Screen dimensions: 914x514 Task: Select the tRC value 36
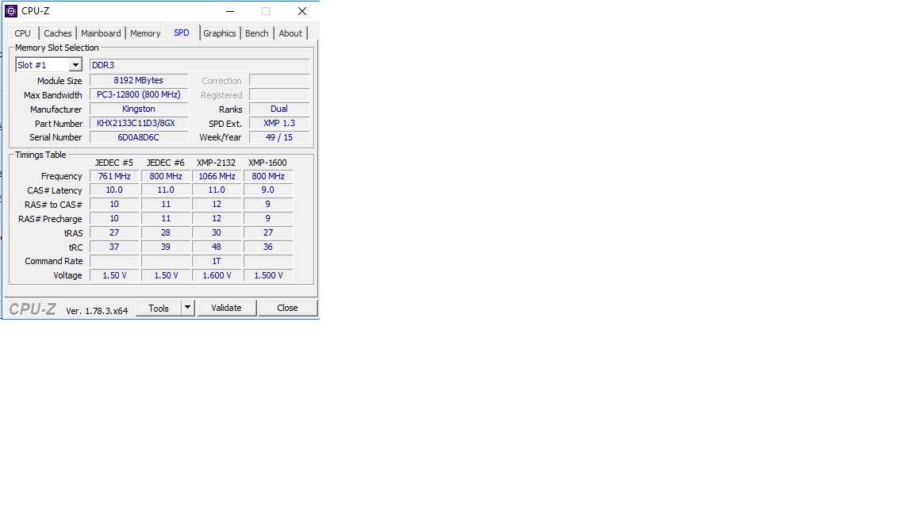pyautogui.click(x=268, y=247)
